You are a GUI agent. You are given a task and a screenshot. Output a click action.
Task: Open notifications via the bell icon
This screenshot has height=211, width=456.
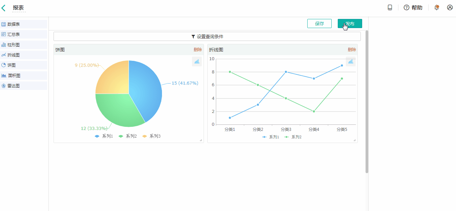[x=436, y=7]
